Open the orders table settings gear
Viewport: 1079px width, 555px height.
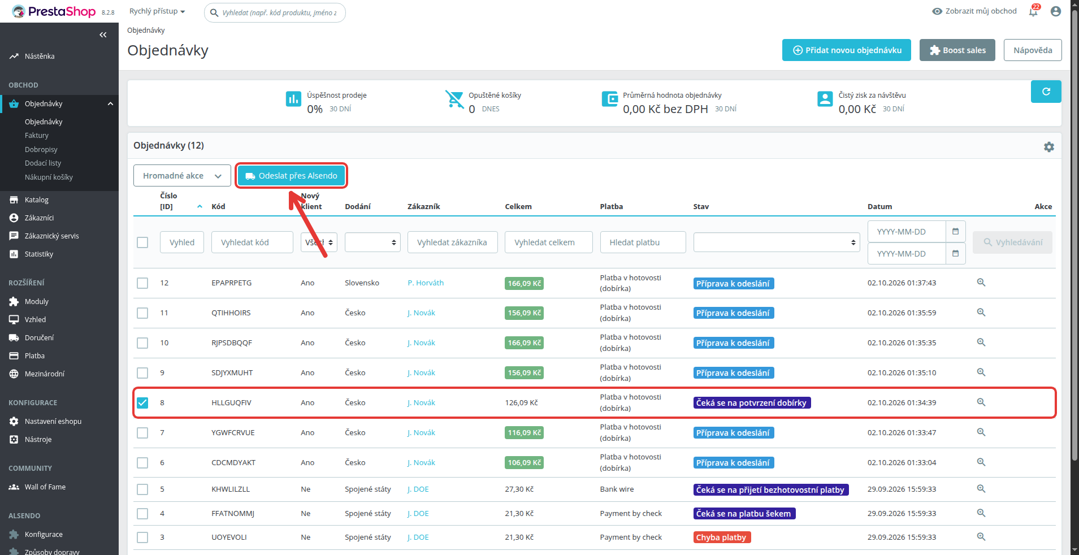pyautogui.click(x=1049, y=147)
